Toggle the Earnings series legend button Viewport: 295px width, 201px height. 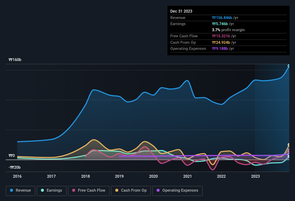click(x=51, y=191)
